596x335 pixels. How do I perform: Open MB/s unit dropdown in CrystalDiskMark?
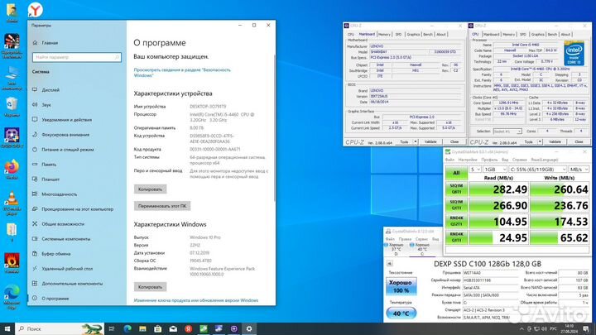pos(579,170)
